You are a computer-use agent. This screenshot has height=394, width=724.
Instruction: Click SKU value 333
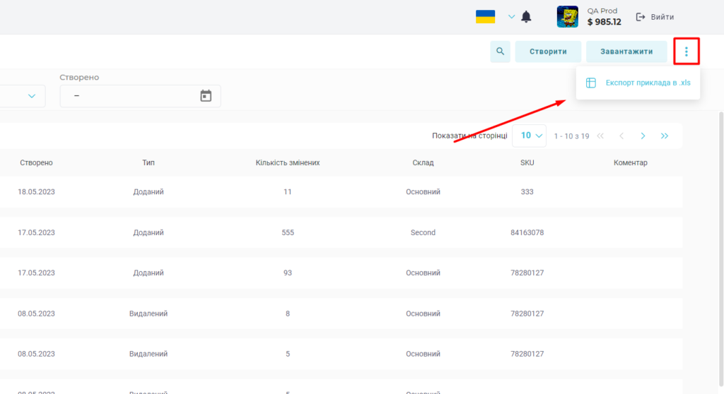click(527, 192)
